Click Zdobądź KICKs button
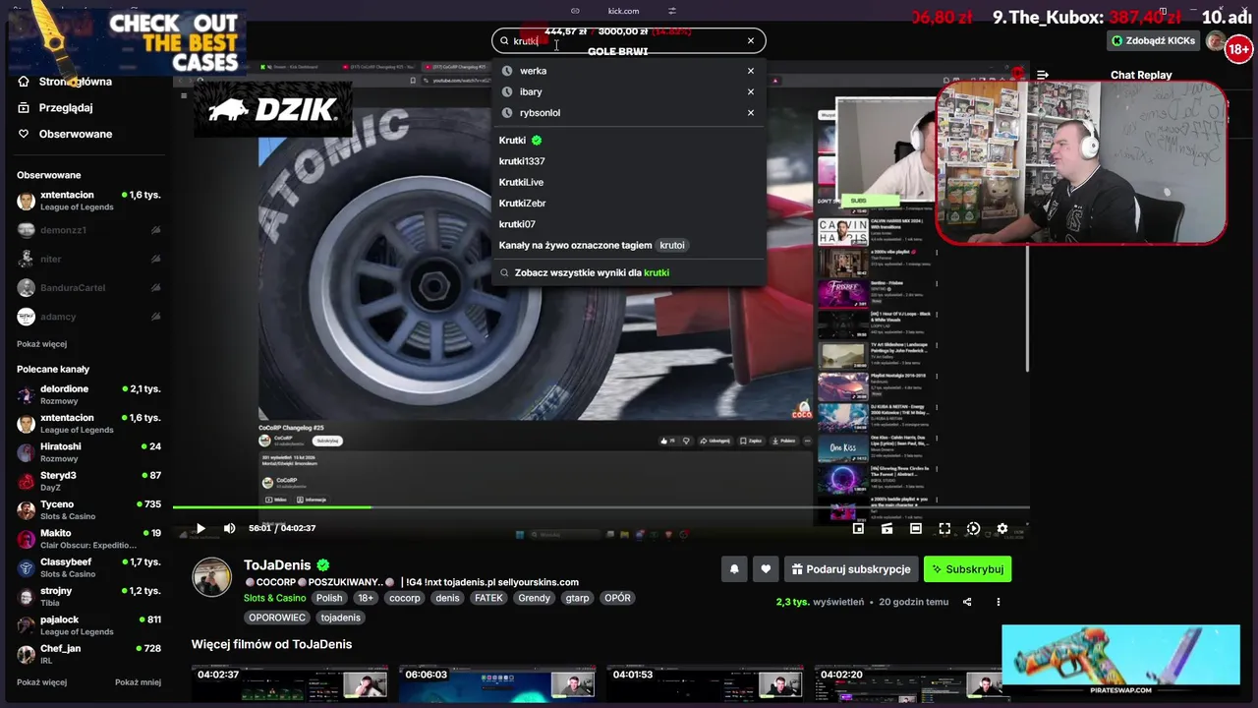Viewport: 1258px width, 708px height. [1154, 40]
